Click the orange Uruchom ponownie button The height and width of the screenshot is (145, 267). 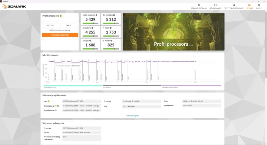(x=60, y=35)
